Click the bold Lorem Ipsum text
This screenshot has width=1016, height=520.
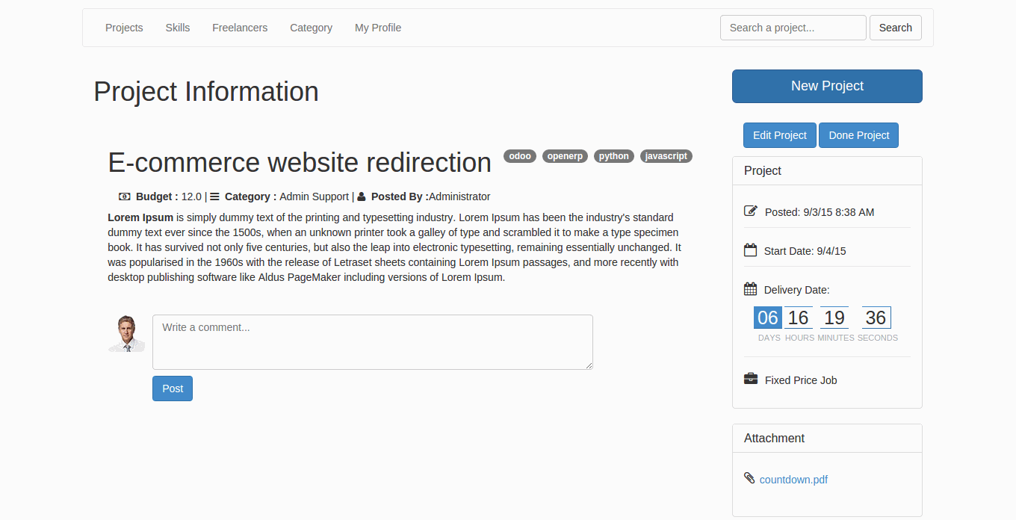(140, 217)
